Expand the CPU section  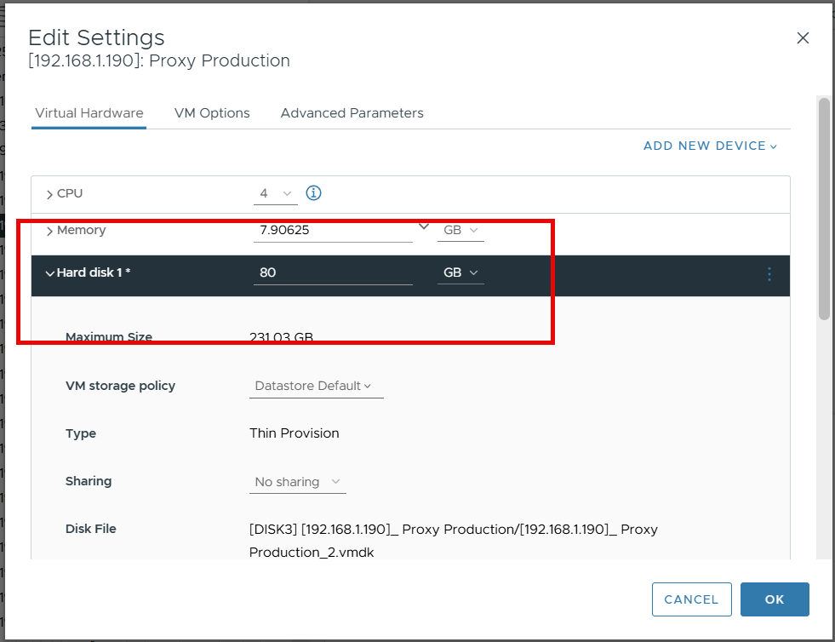tap(50, 194)
